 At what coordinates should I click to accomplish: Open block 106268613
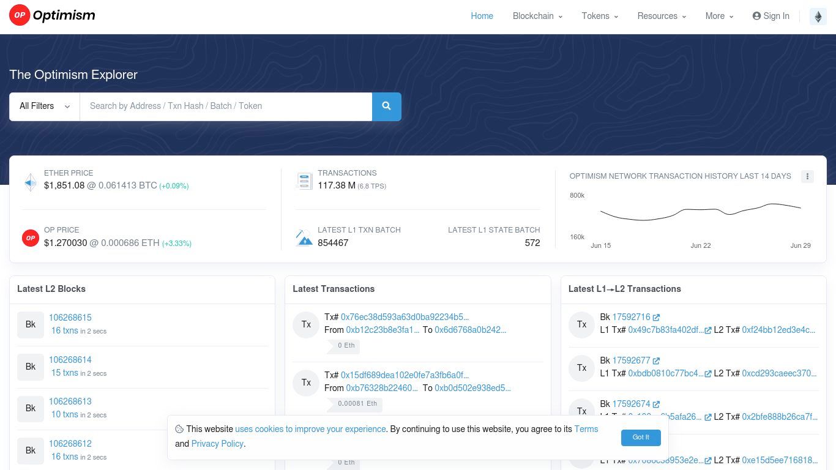point(70,401)
